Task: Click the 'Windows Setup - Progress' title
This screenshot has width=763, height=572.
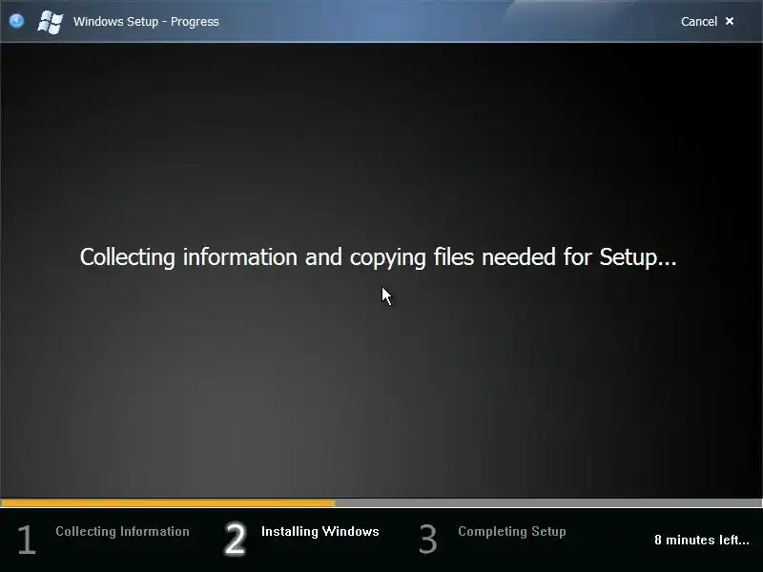Action: tap(146, 22)
